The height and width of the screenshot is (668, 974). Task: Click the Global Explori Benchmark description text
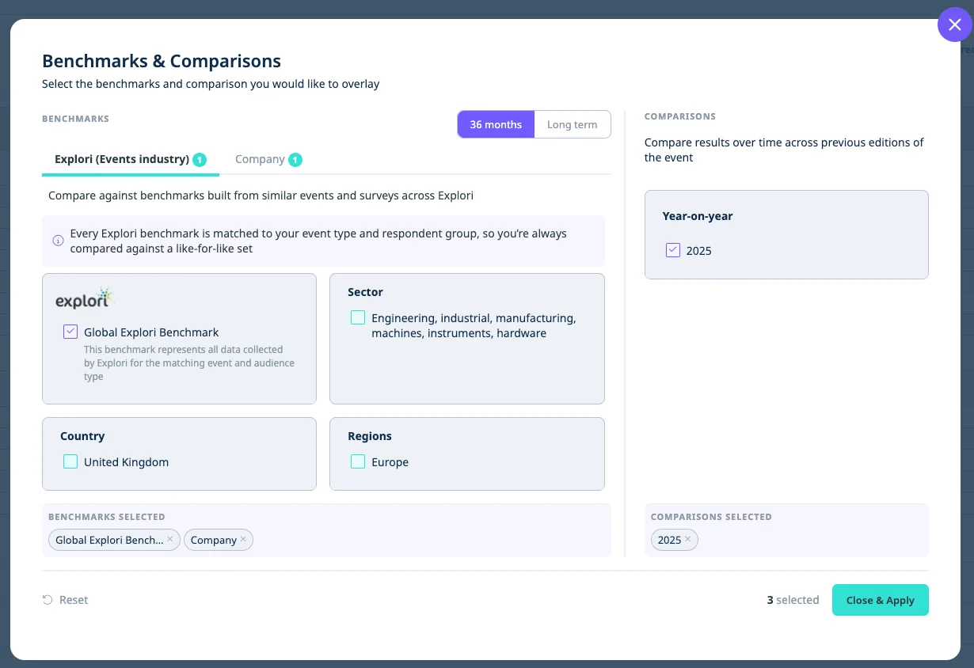point(189,362)
